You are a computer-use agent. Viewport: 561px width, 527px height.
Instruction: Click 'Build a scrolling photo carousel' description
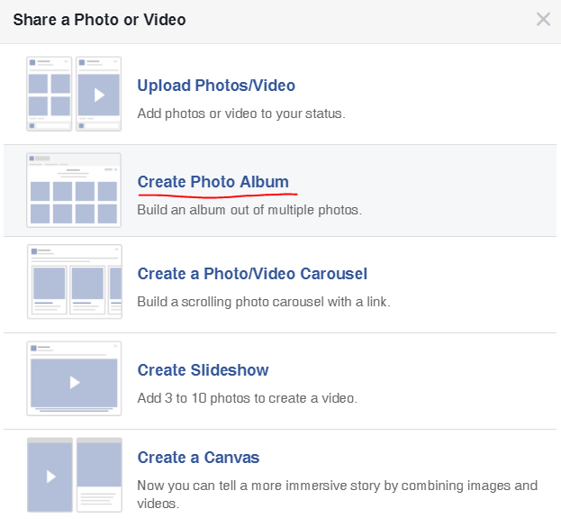[x=263, y=302]
